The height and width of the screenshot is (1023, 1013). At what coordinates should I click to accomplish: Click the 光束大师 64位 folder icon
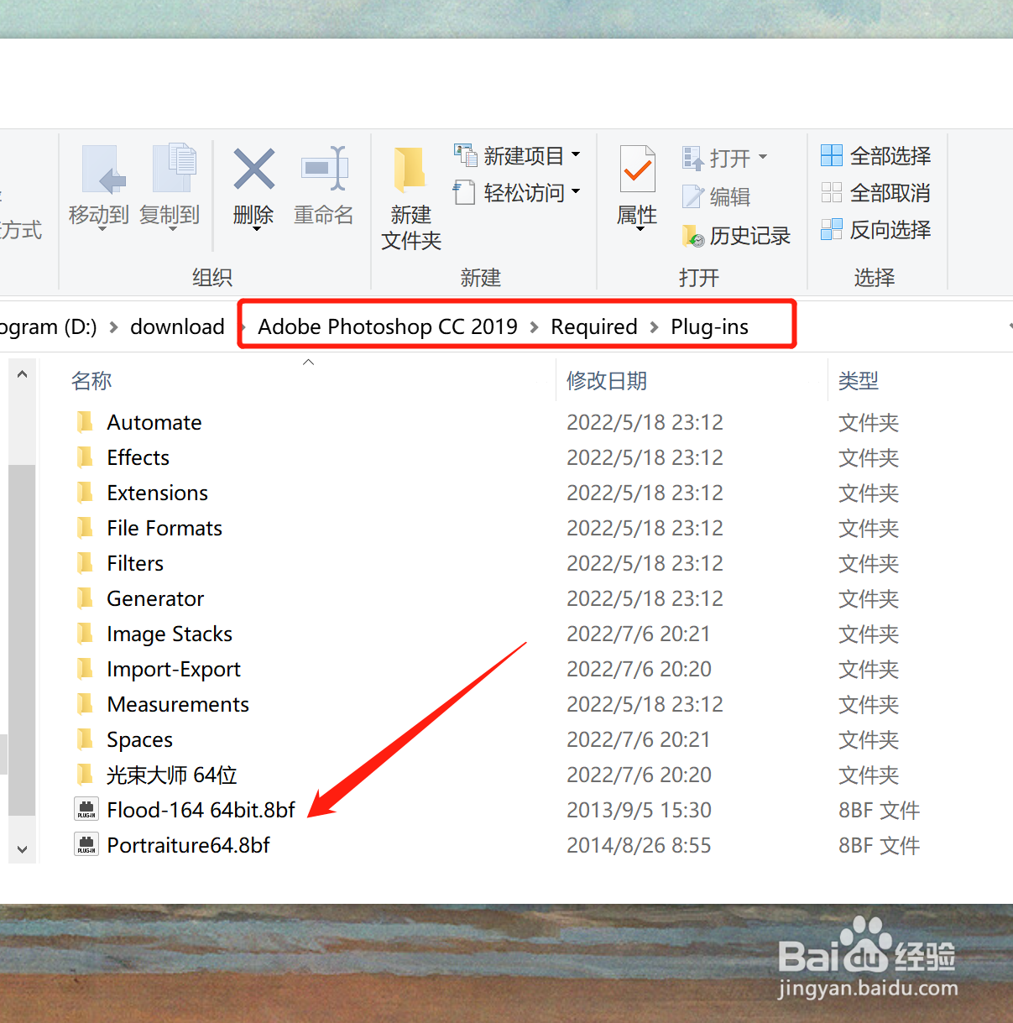point(85,775)
